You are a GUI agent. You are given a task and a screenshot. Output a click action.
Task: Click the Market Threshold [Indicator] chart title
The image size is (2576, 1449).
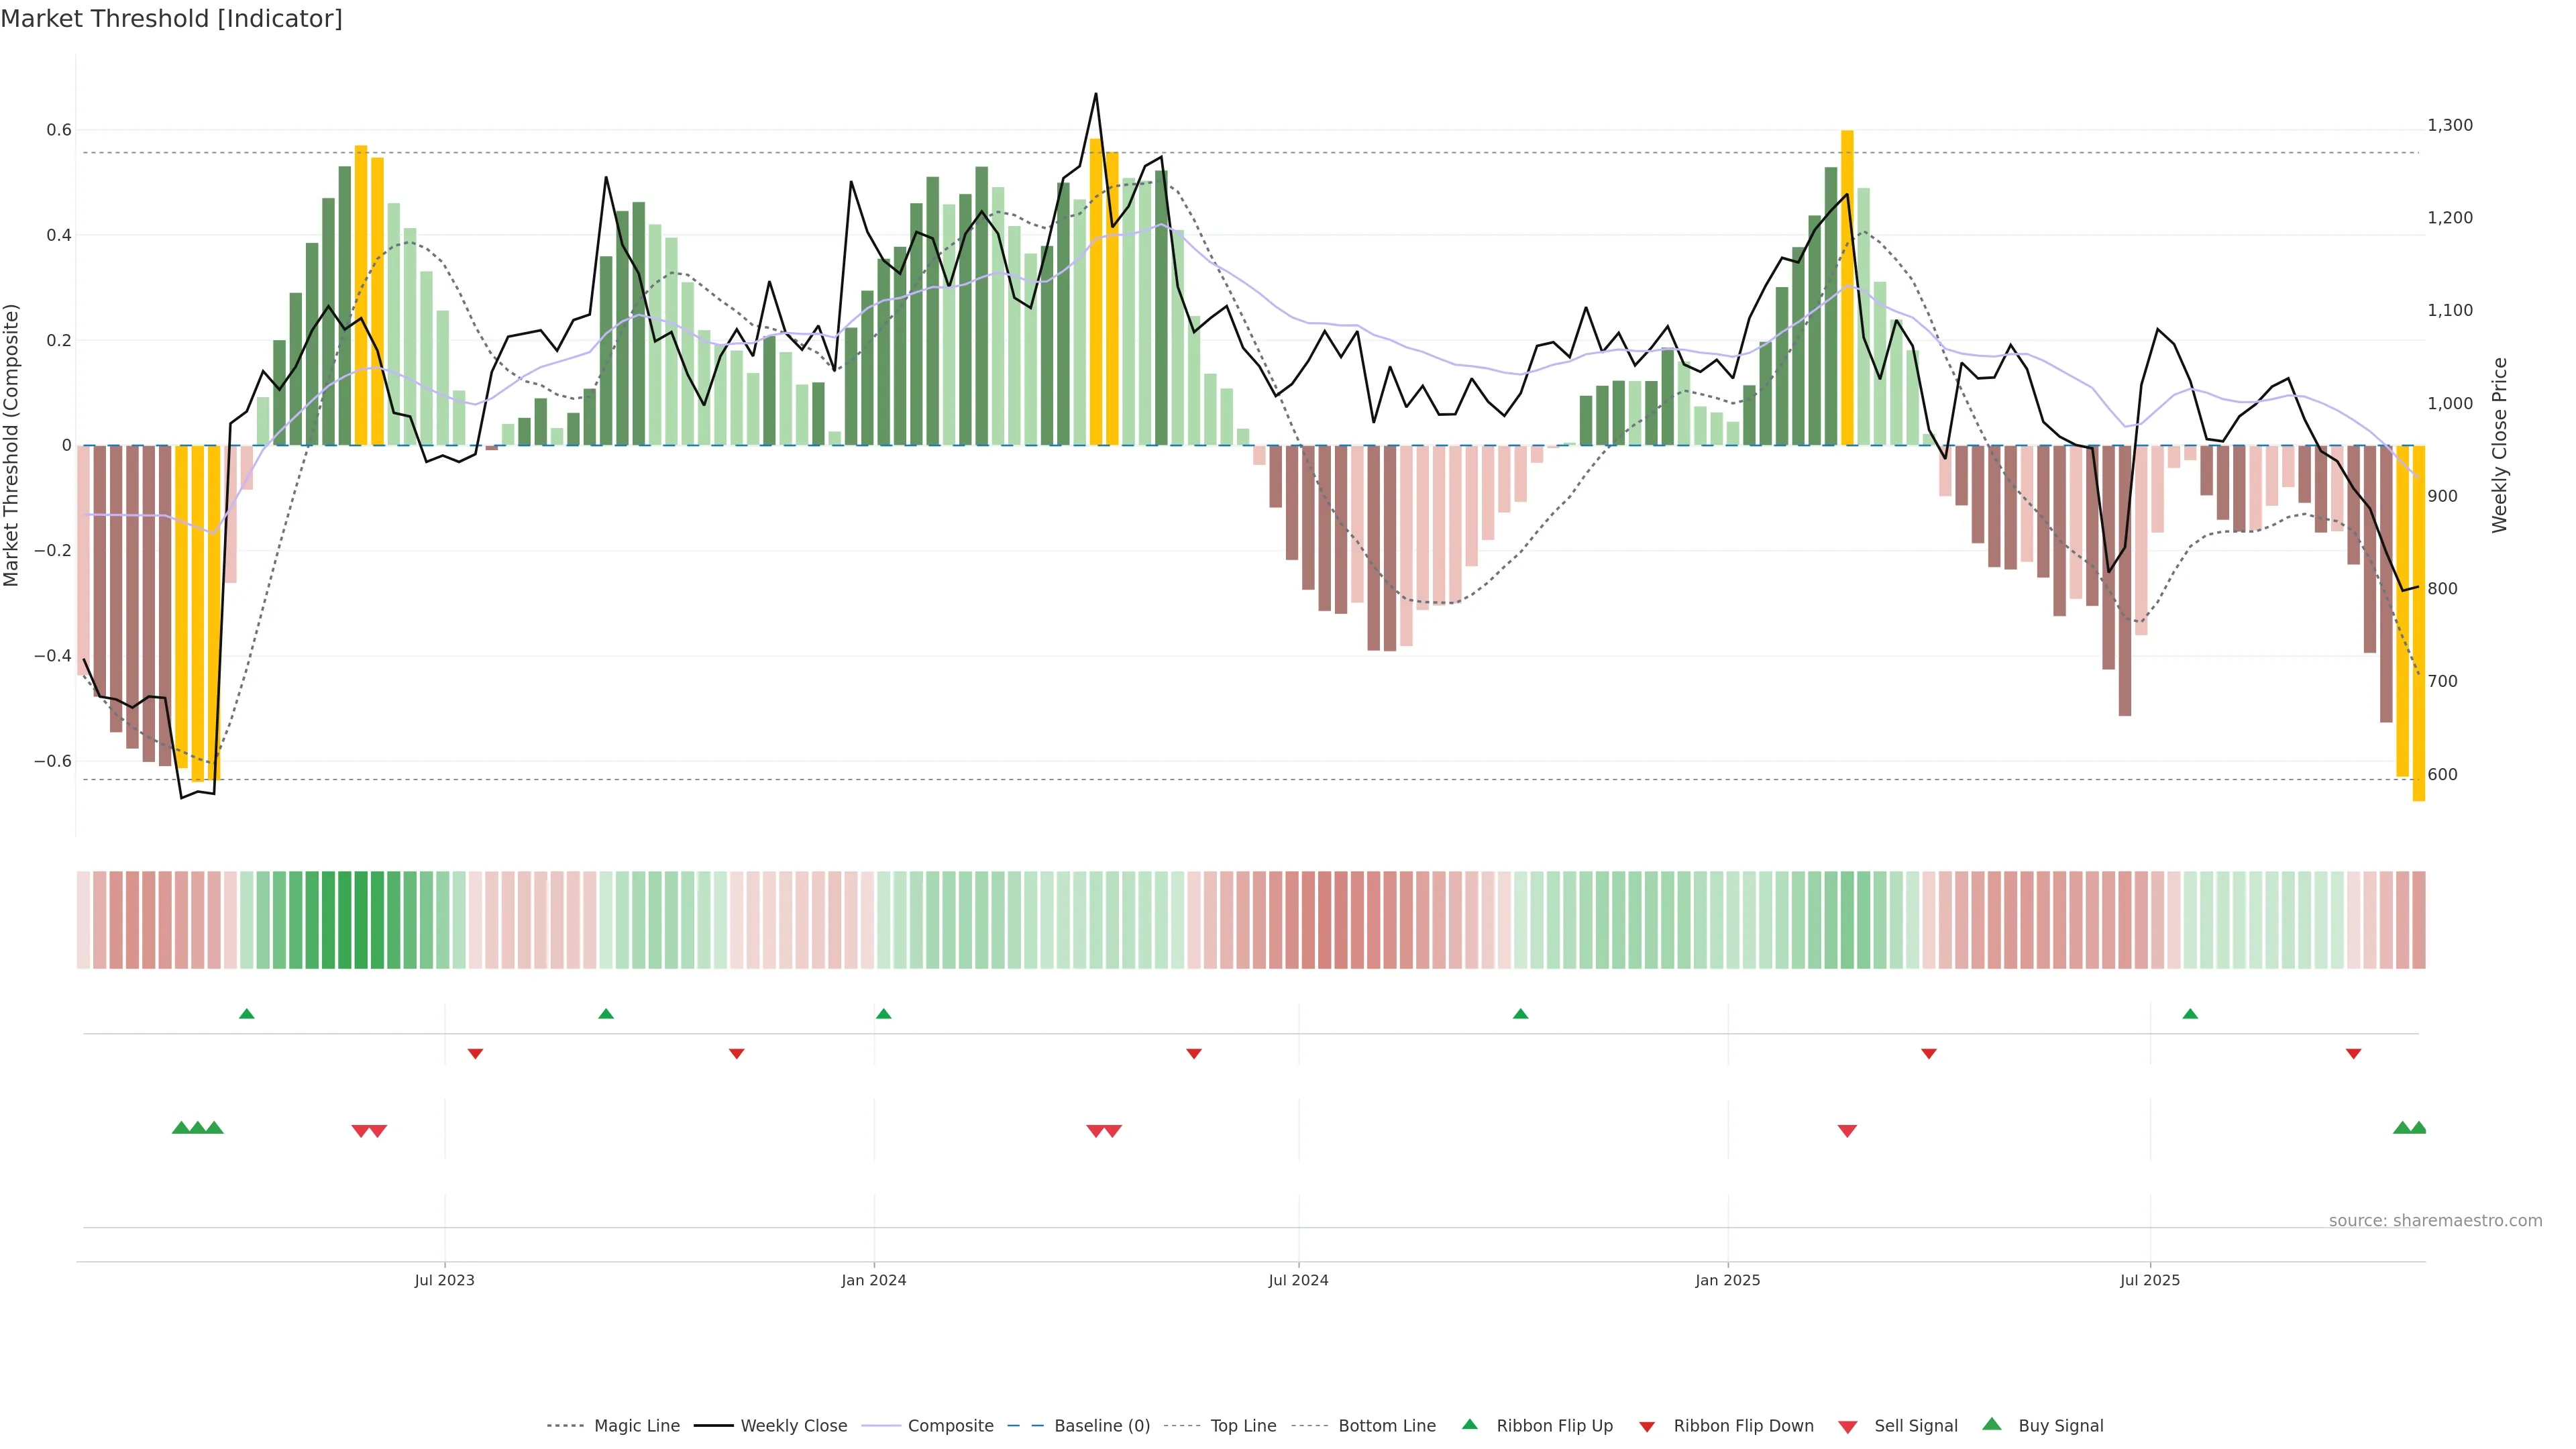click(171, 19)
